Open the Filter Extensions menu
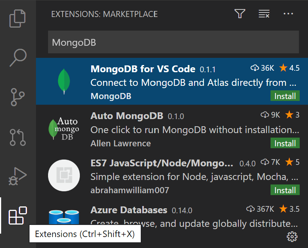 pos(240,14)
